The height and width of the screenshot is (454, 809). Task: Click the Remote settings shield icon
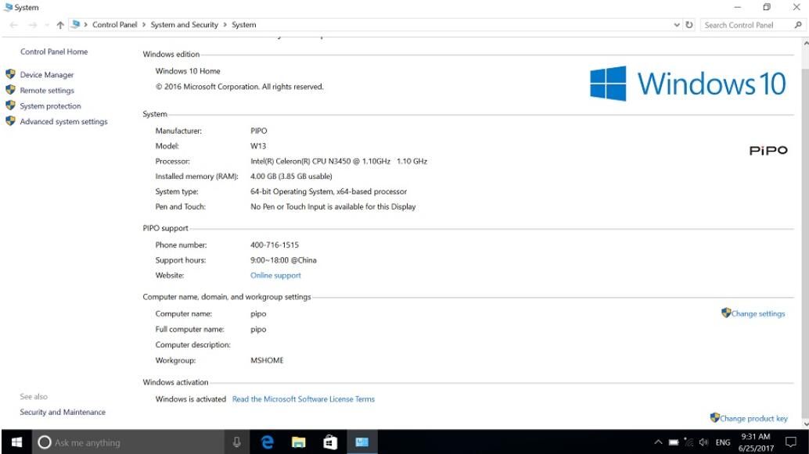[10, 90]
